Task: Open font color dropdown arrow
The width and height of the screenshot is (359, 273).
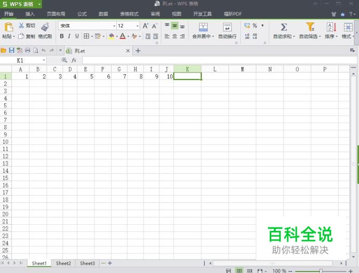Action: 128,36
